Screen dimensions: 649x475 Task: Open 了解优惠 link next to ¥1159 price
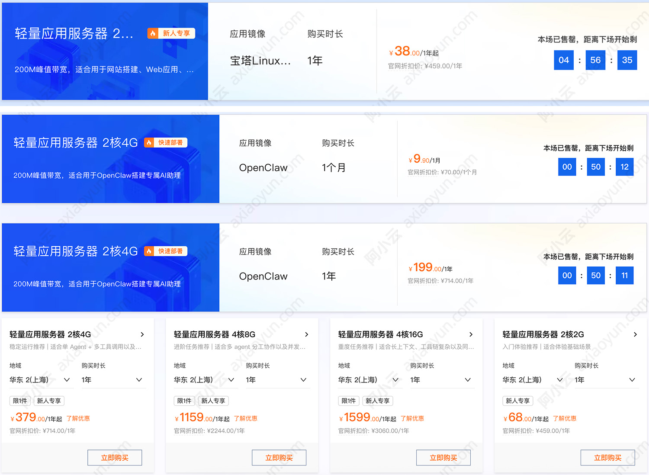pos(246,418)
